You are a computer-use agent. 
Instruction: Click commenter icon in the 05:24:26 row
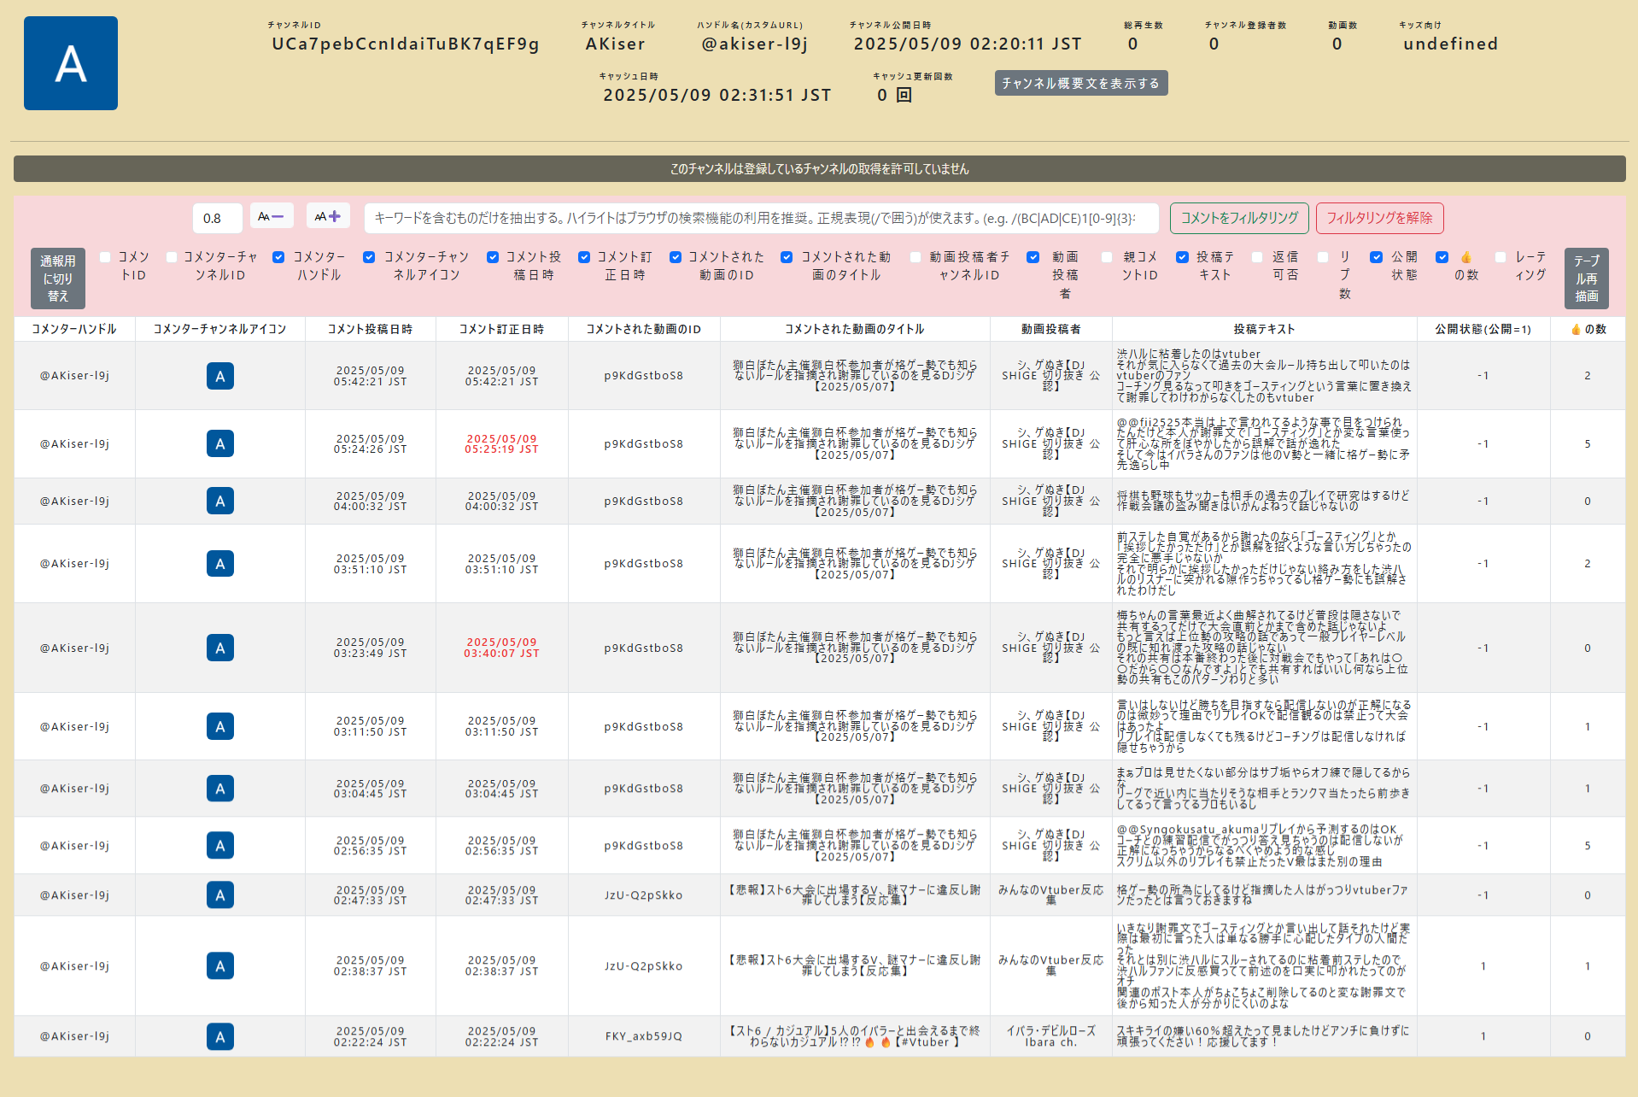coord(220,443)
